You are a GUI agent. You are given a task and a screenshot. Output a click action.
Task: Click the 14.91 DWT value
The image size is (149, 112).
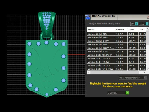click(132, 51)
